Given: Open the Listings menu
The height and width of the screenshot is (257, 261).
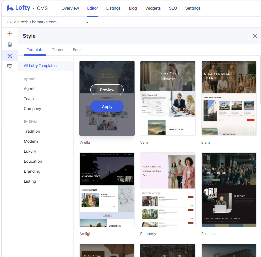Looking at the screenshot, I should click(113, 8).
